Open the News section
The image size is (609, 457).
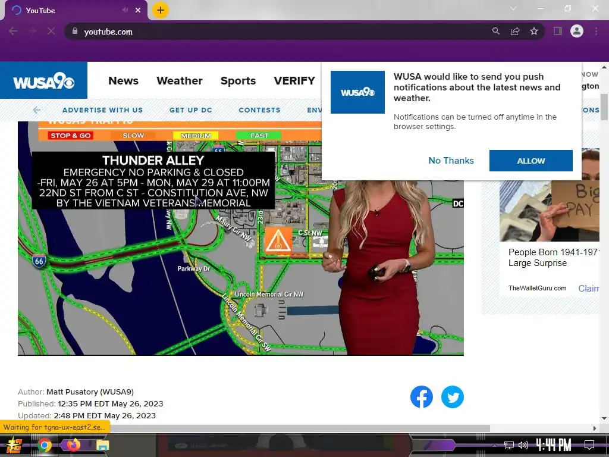pyautogui.click(x=123, y=81)
